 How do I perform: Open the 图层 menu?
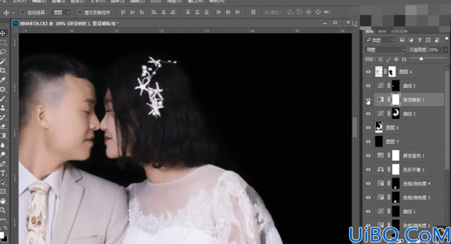[x=77, y=1]
